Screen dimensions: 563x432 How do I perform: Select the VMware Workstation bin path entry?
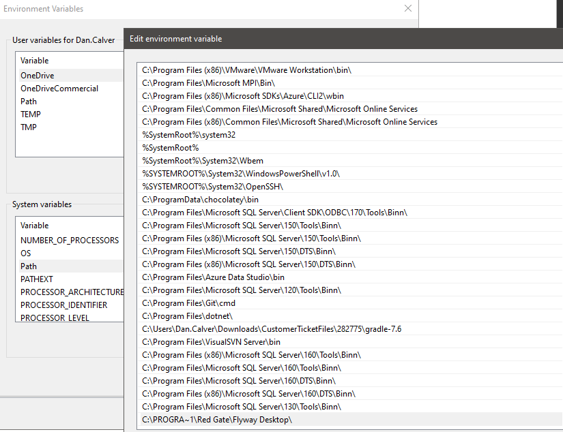349,70
